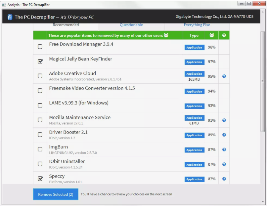Open help info for Adobe Creative Cloud

[x=224, y=76]
